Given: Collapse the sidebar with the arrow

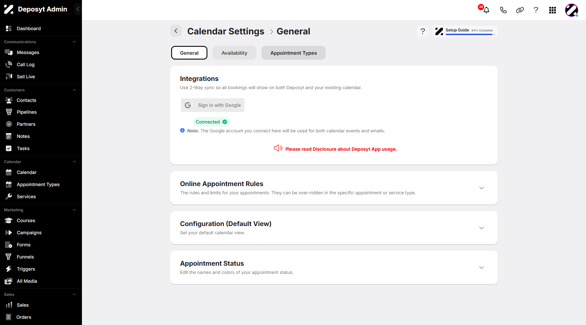Looking at the screenshot, I should click(78, 9).
